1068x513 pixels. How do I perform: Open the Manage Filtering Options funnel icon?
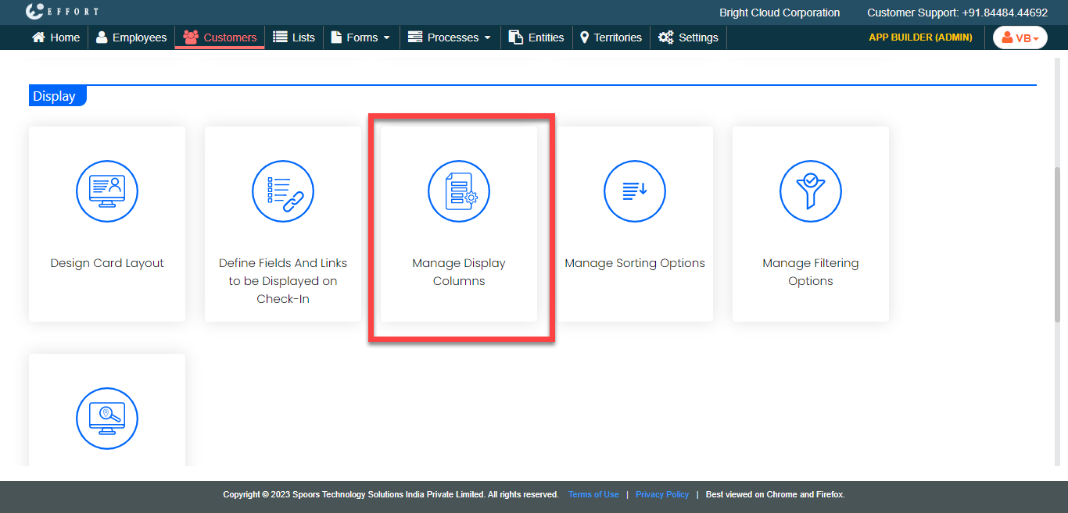pos(811,191)
